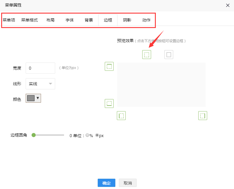Click the border preview area

[161, 85]
